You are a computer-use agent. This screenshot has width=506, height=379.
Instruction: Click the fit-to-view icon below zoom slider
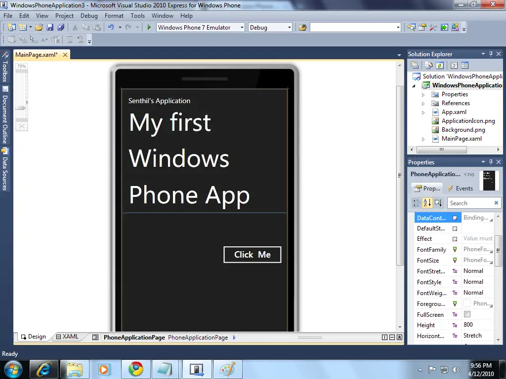(x=21, y=126)
